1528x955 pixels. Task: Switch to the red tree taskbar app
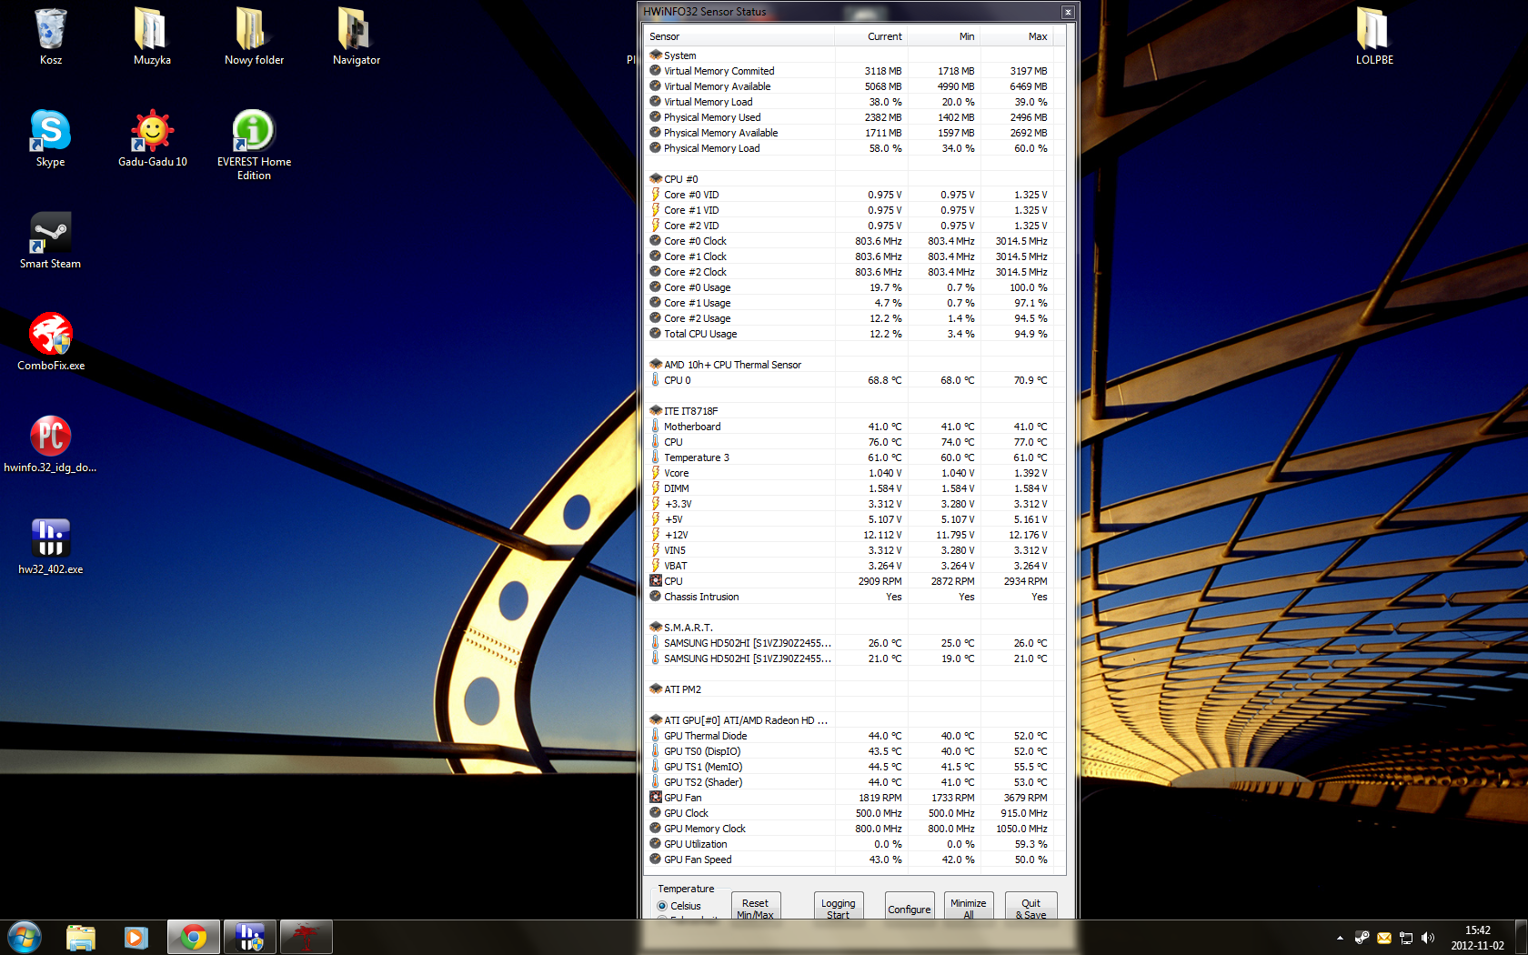pos(306,937)
